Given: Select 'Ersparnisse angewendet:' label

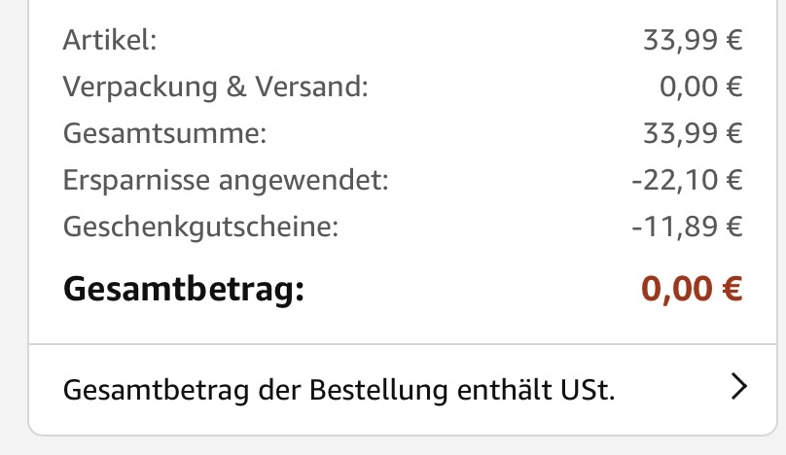Looking at the screenshot, I should [226, 180].
